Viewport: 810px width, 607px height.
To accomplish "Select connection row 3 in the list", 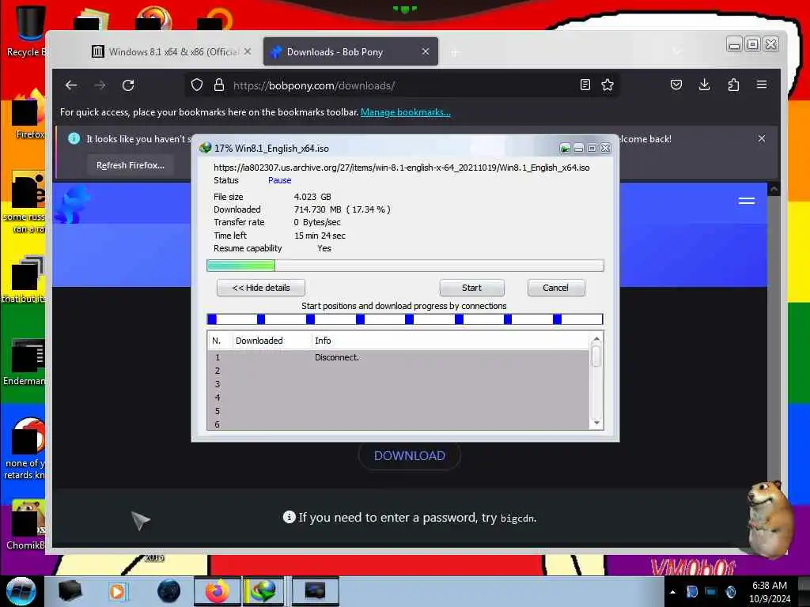I will (399, 384).
